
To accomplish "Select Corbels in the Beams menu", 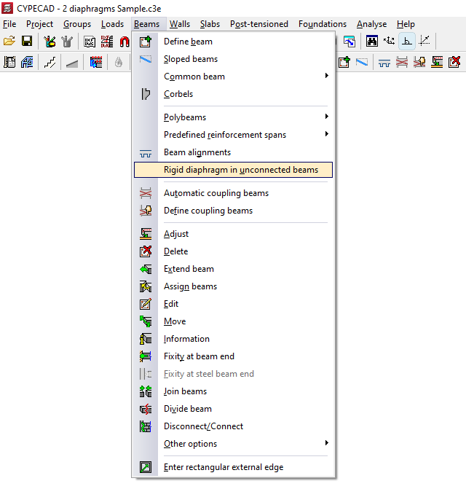I will 233,94.
